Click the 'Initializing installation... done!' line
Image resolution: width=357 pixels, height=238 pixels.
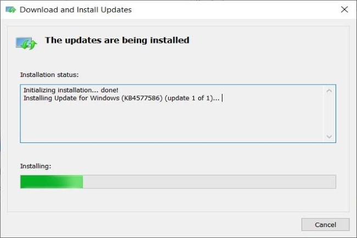[71, 90]
